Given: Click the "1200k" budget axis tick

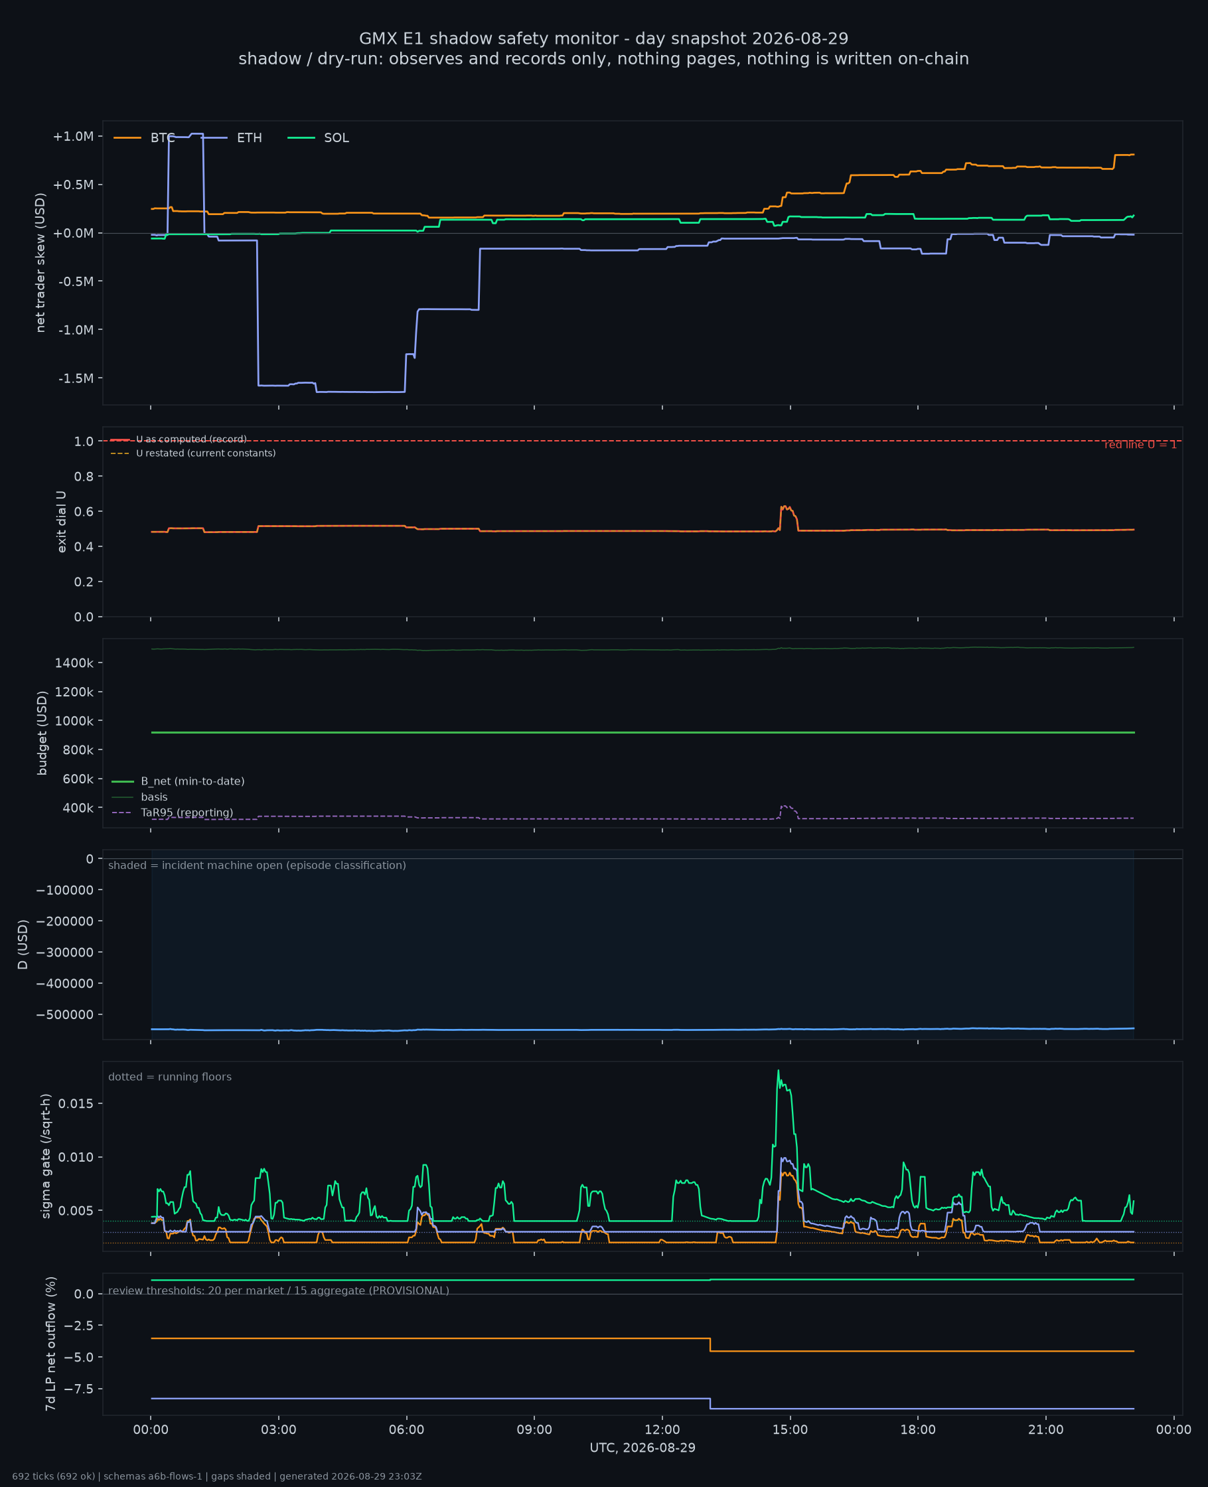Looking at the screenshot, I should 74,692.
